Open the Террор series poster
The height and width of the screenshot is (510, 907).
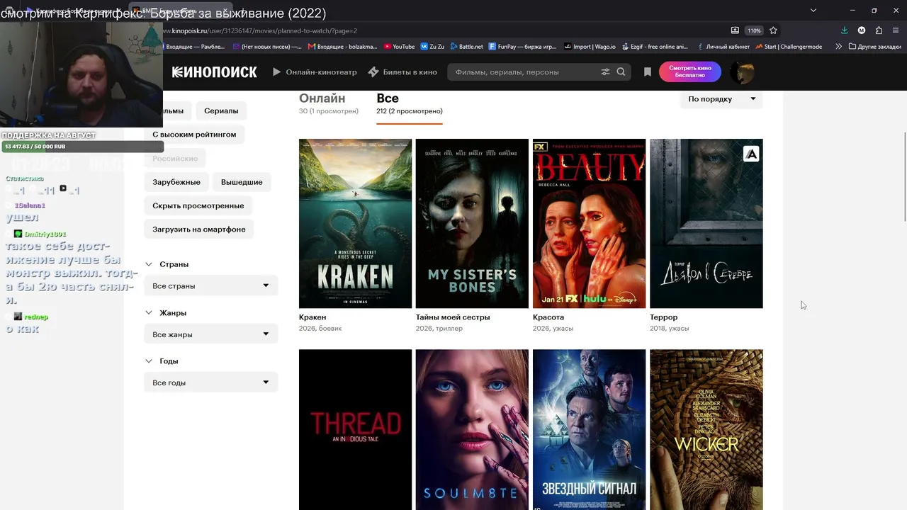click(x=706, y=223)
